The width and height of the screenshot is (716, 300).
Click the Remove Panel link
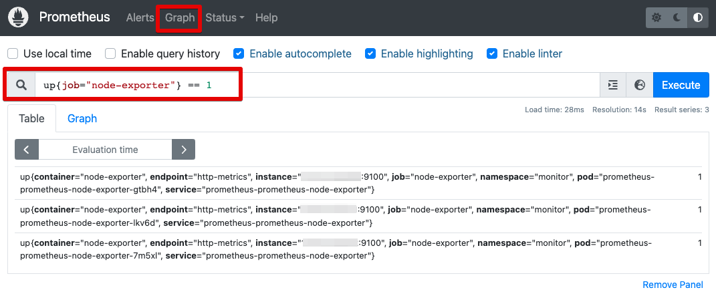(673, 285)
